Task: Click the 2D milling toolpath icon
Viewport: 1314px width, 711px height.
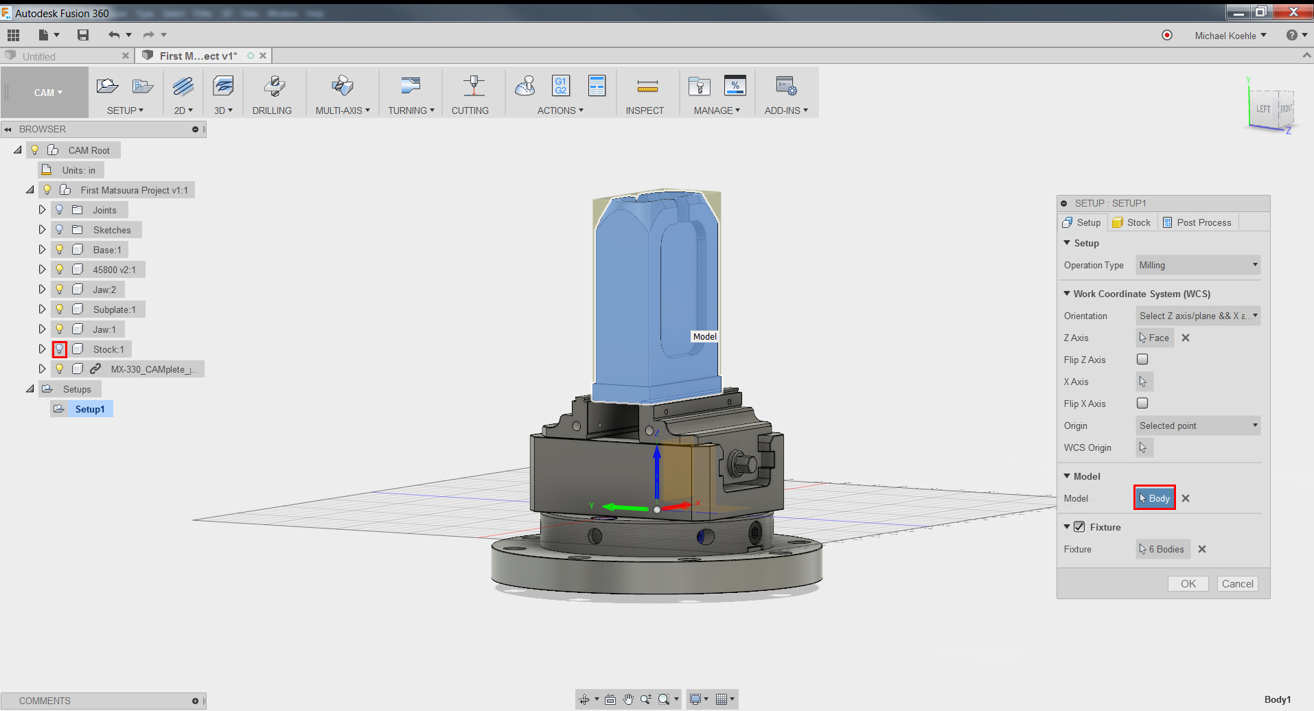Action: [x=183, y=86]
